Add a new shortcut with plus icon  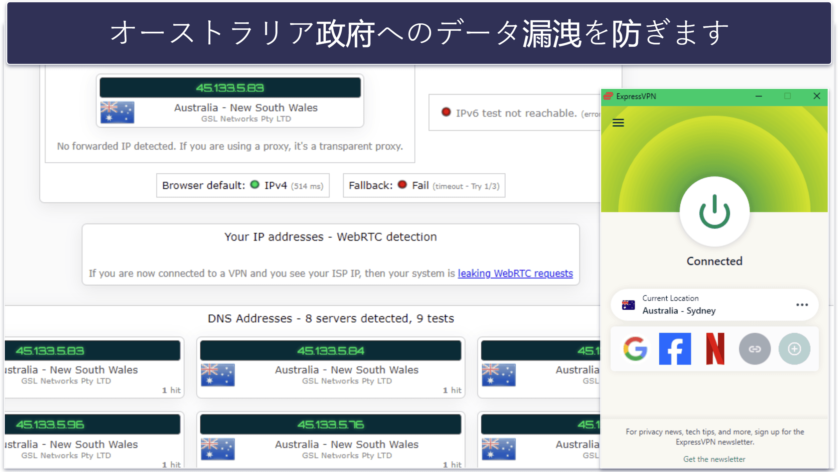pos(794,348)
